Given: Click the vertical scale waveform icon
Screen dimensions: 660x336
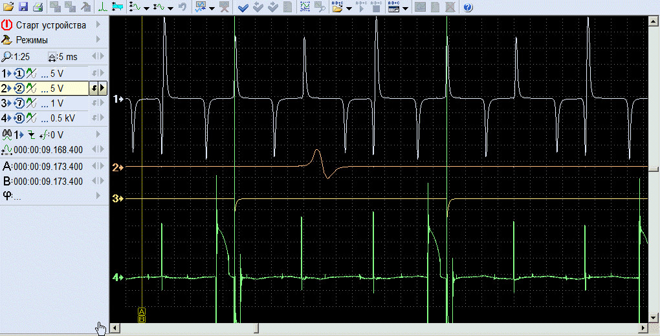Looking at the screenshot, I should pos(135,6).
